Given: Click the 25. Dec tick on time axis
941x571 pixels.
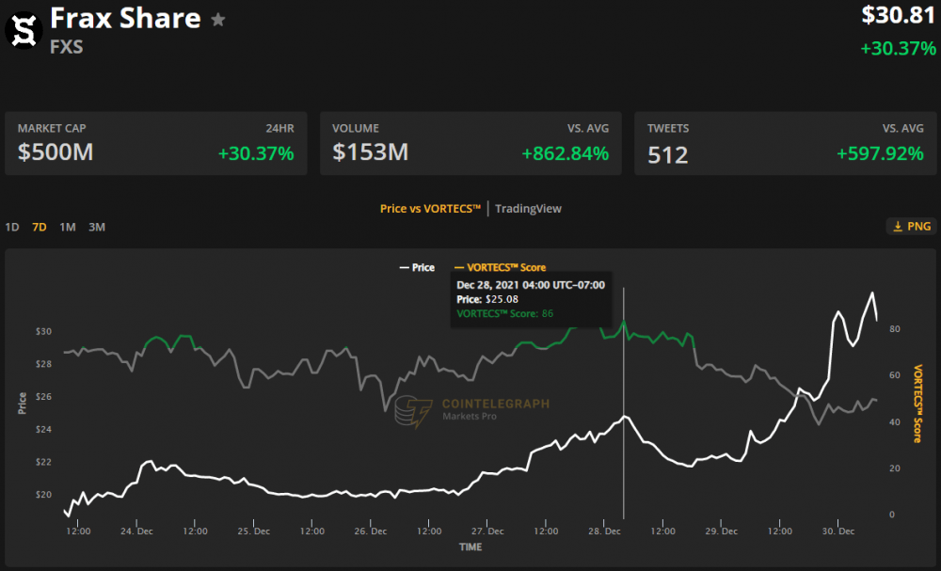Looking at the screenshot, I should [253, 531].
